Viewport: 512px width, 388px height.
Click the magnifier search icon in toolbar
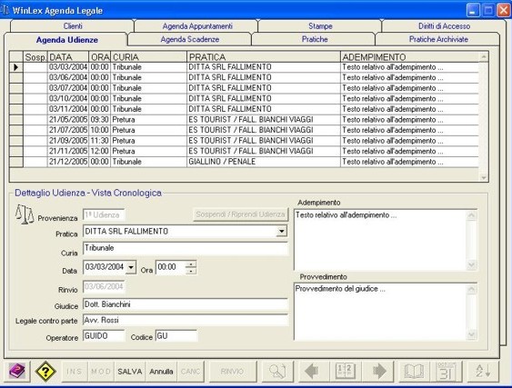pyautogui.click(x=277, y=372)
